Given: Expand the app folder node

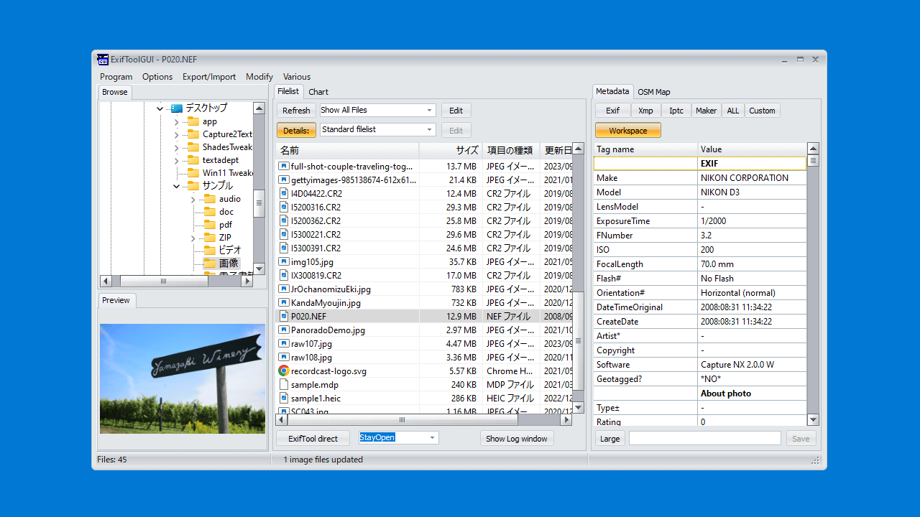Looking at the screenshot, I should [176, 121].
